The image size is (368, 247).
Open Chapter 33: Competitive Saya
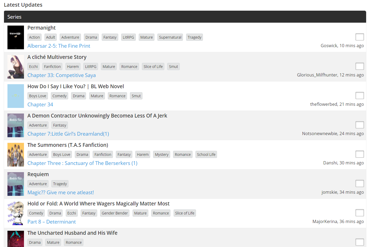click(x=62, y=75)
